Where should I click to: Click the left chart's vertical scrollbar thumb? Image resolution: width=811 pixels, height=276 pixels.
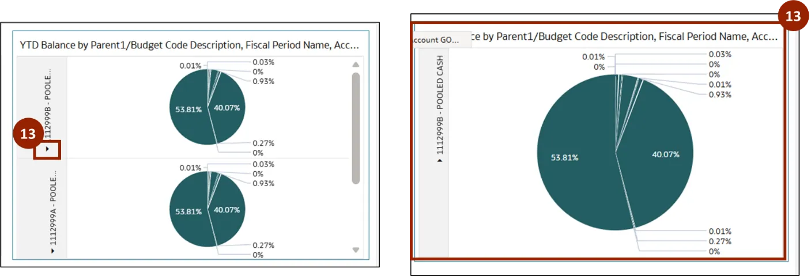coord(356,127)
